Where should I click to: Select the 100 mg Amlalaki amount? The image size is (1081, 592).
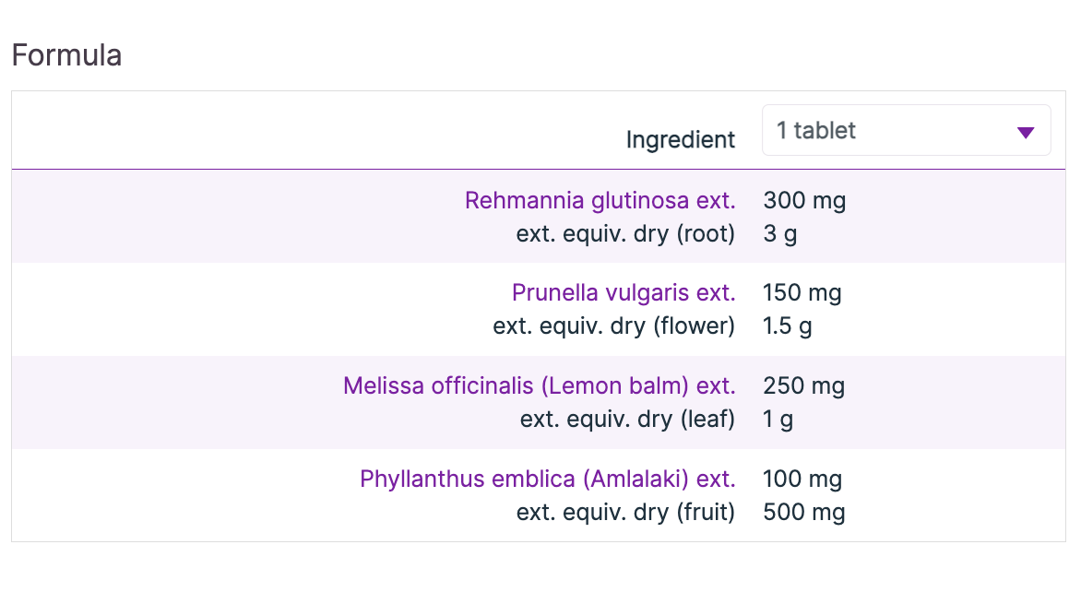point(802,479)
